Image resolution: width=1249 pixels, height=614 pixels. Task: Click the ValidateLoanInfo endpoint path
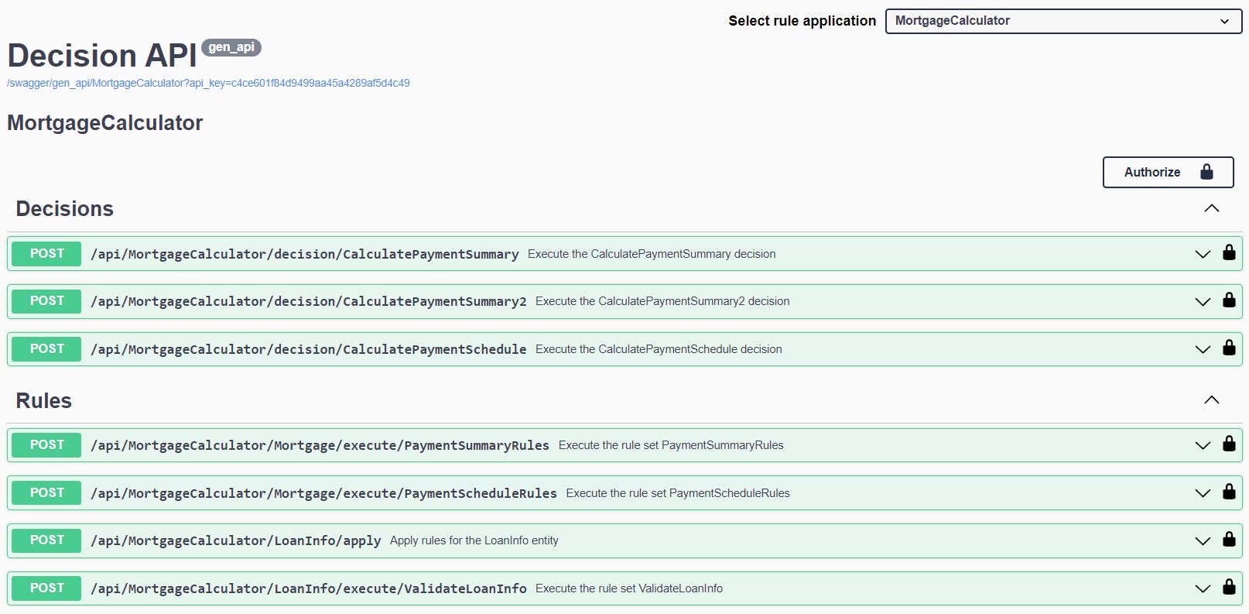[308, 588]
